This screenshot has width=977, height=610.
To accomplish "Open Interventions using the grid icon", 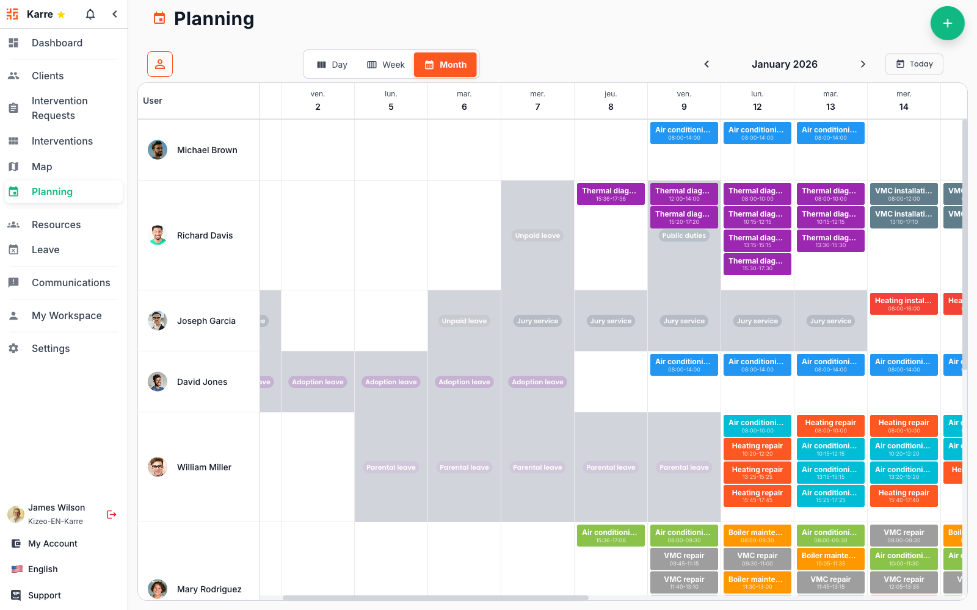I will coord(13,141).
